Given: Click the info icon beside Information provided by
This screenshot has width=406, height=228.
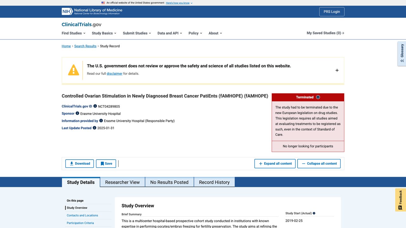Looking at the screenshot, I should point(101,121).
